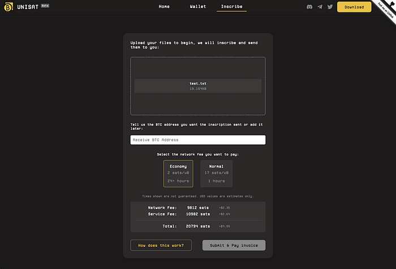Image resolution: width=396 pixels, height=269 pixels.
Task: Open the Twitter bird icon
Action: click(330, 7)
